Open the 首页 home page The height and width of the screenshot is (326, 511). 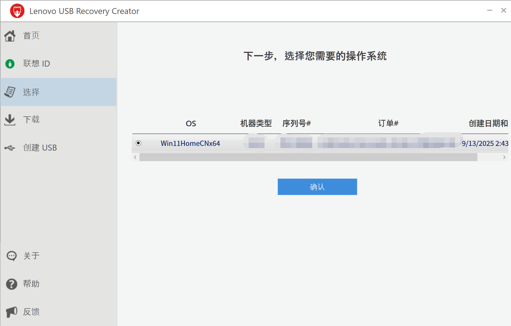click(59, 36)
